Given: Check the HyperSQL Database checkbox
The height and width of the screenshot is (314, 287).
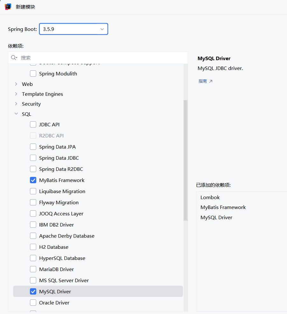Looking at the screenshot, I should coord(33,258).
